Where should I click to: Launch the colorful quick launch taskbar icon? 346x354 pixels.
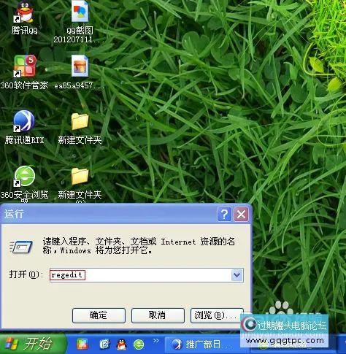coord(82,345)
